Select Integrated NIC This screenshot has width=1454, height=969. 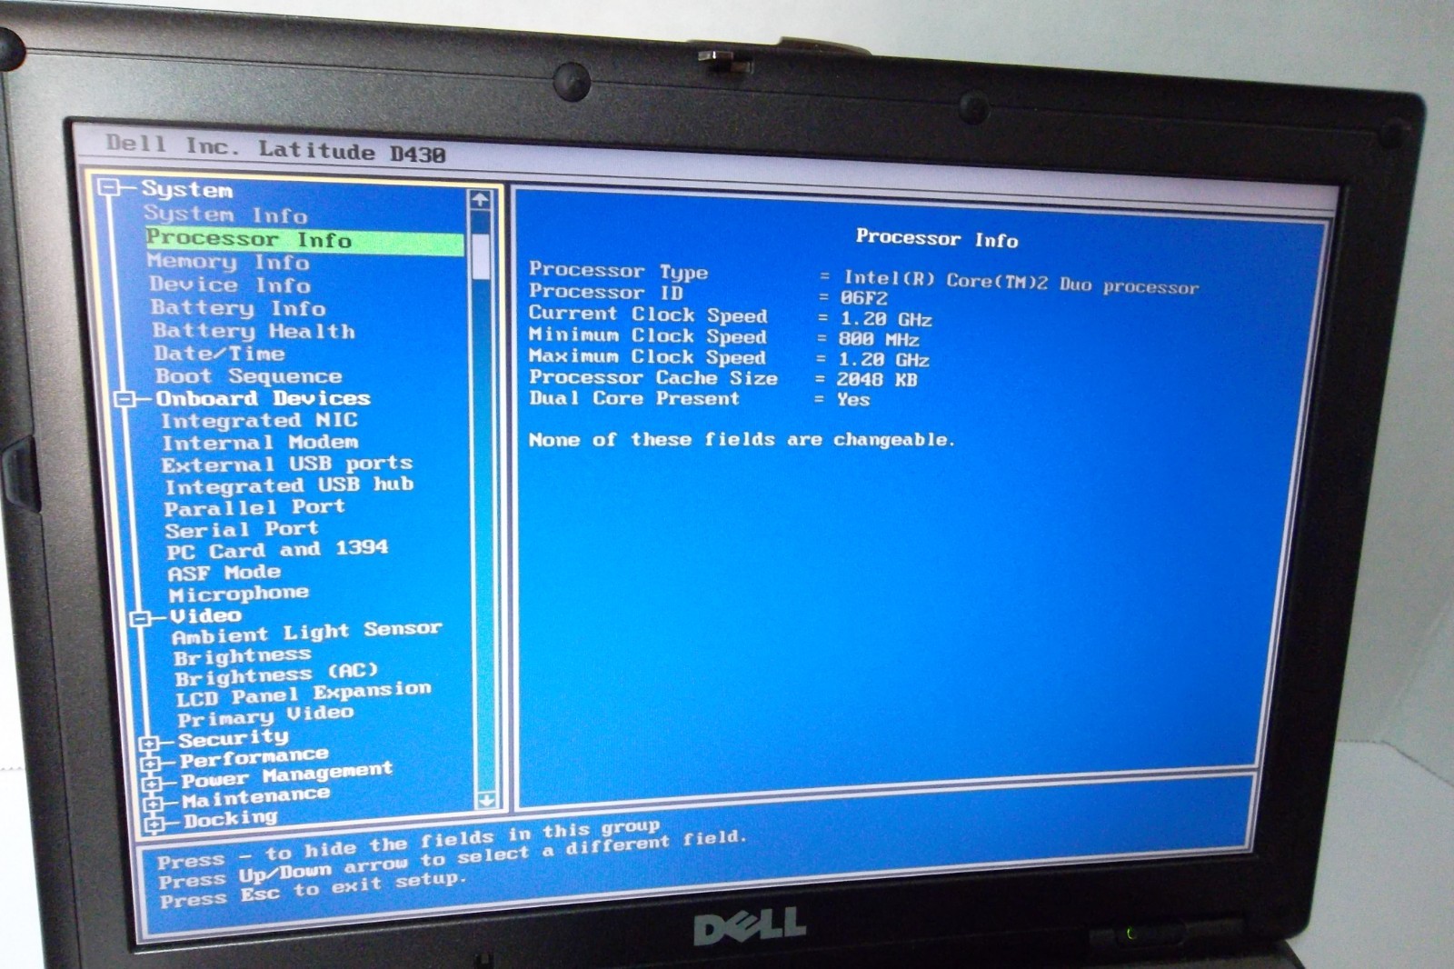click(260, 421)
